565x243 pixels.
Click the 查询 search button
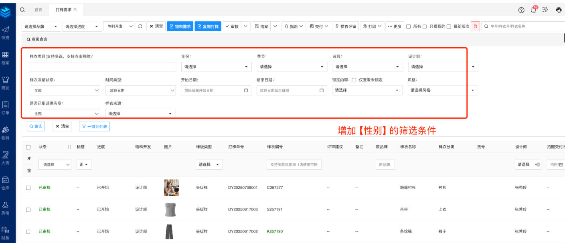coord(36,126)
